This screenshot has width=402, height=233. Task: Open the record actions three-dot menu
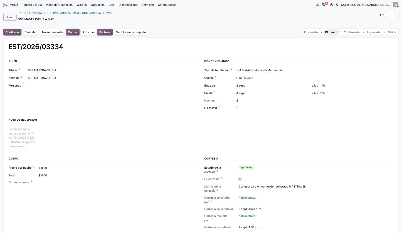[60, 19]
